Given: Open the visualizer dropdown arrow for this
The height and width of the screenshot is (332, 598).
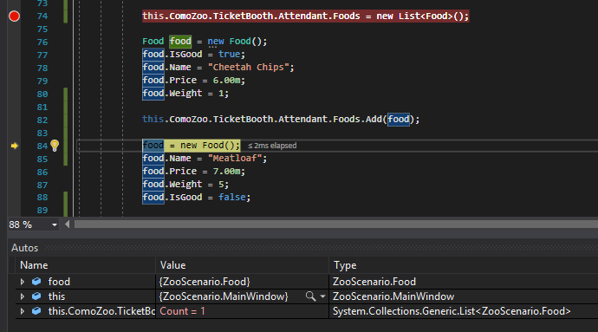Looking at the screenshot, I should (x=323, y=296).
